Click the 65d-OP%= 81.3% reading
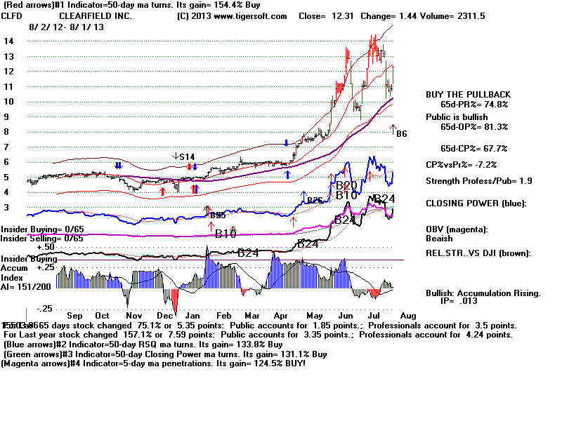 [474, 127]
